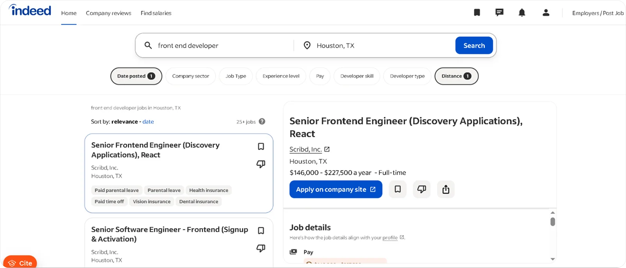The width and height of the screenshot is (626, 268).
Task: Open the Developer type filter
Action: coord(407,76)
